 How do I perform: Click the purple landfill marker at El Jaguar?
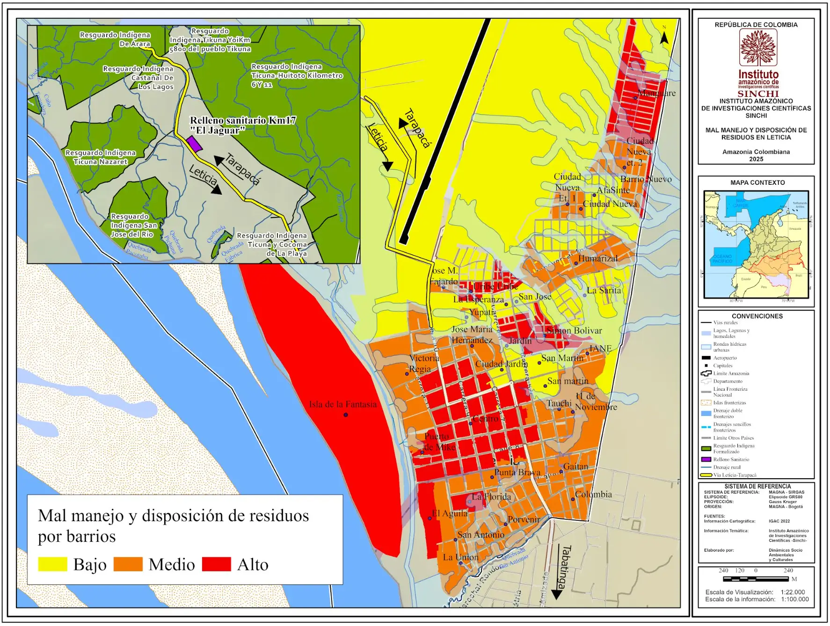[x=194, y=144]
